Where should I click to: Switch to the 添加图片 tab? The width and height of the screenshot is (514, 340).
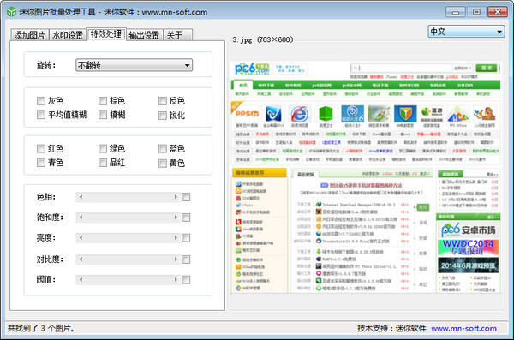pyautogui.click(x=30, y=35)
